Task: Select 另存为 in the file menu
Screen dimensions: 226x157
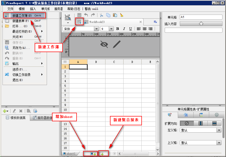Action: click(24, 48)
